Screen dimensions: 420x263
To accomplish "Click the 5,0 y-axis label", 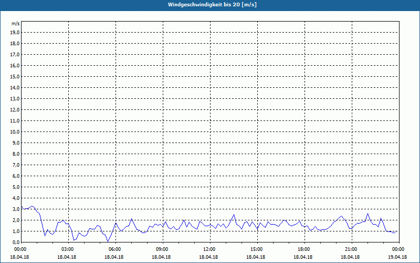I will [x=16, y=187].
